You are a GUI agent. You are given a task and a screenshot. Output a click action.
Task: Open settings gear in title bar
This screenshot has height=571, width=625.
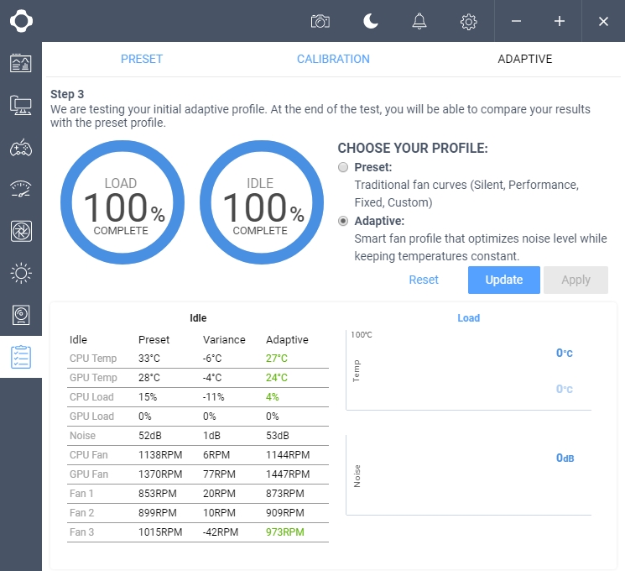tap(469, 21)
